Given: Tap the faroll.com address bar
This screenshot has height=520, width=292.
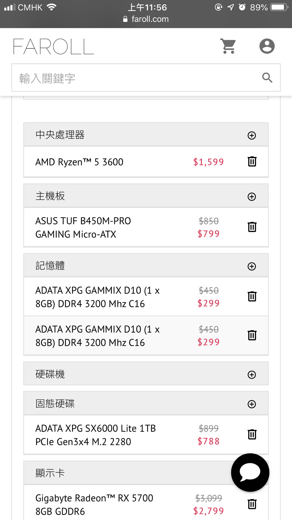Looking at the screenshot, I should pos(146,19).
